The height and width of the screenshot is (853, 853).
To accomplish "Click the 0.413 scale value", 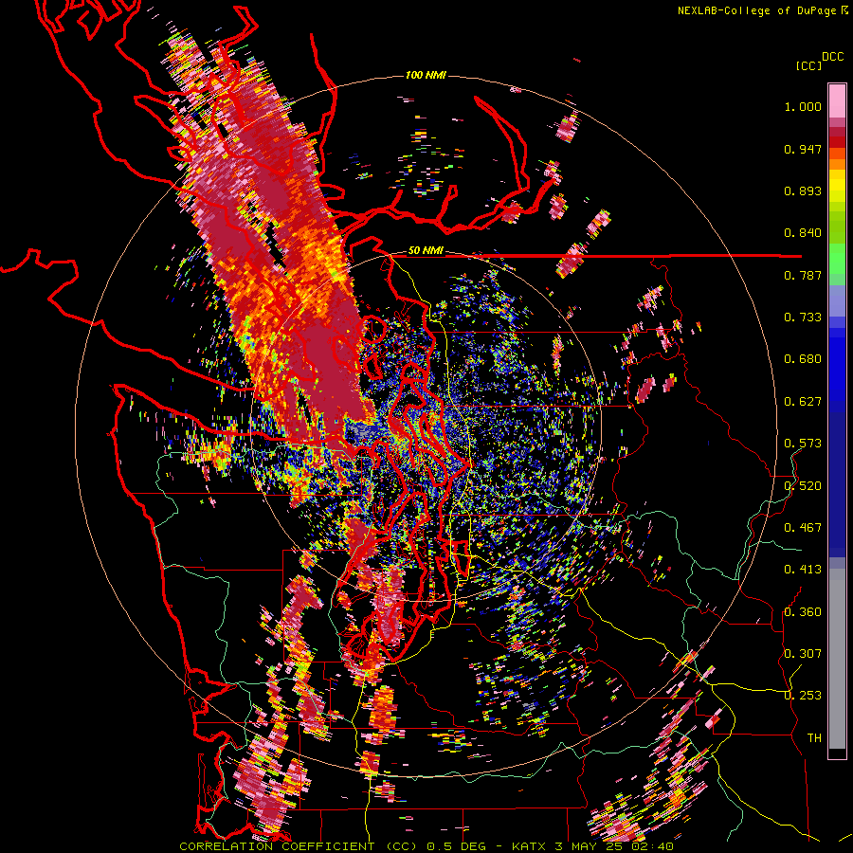I will click(803, 570).
